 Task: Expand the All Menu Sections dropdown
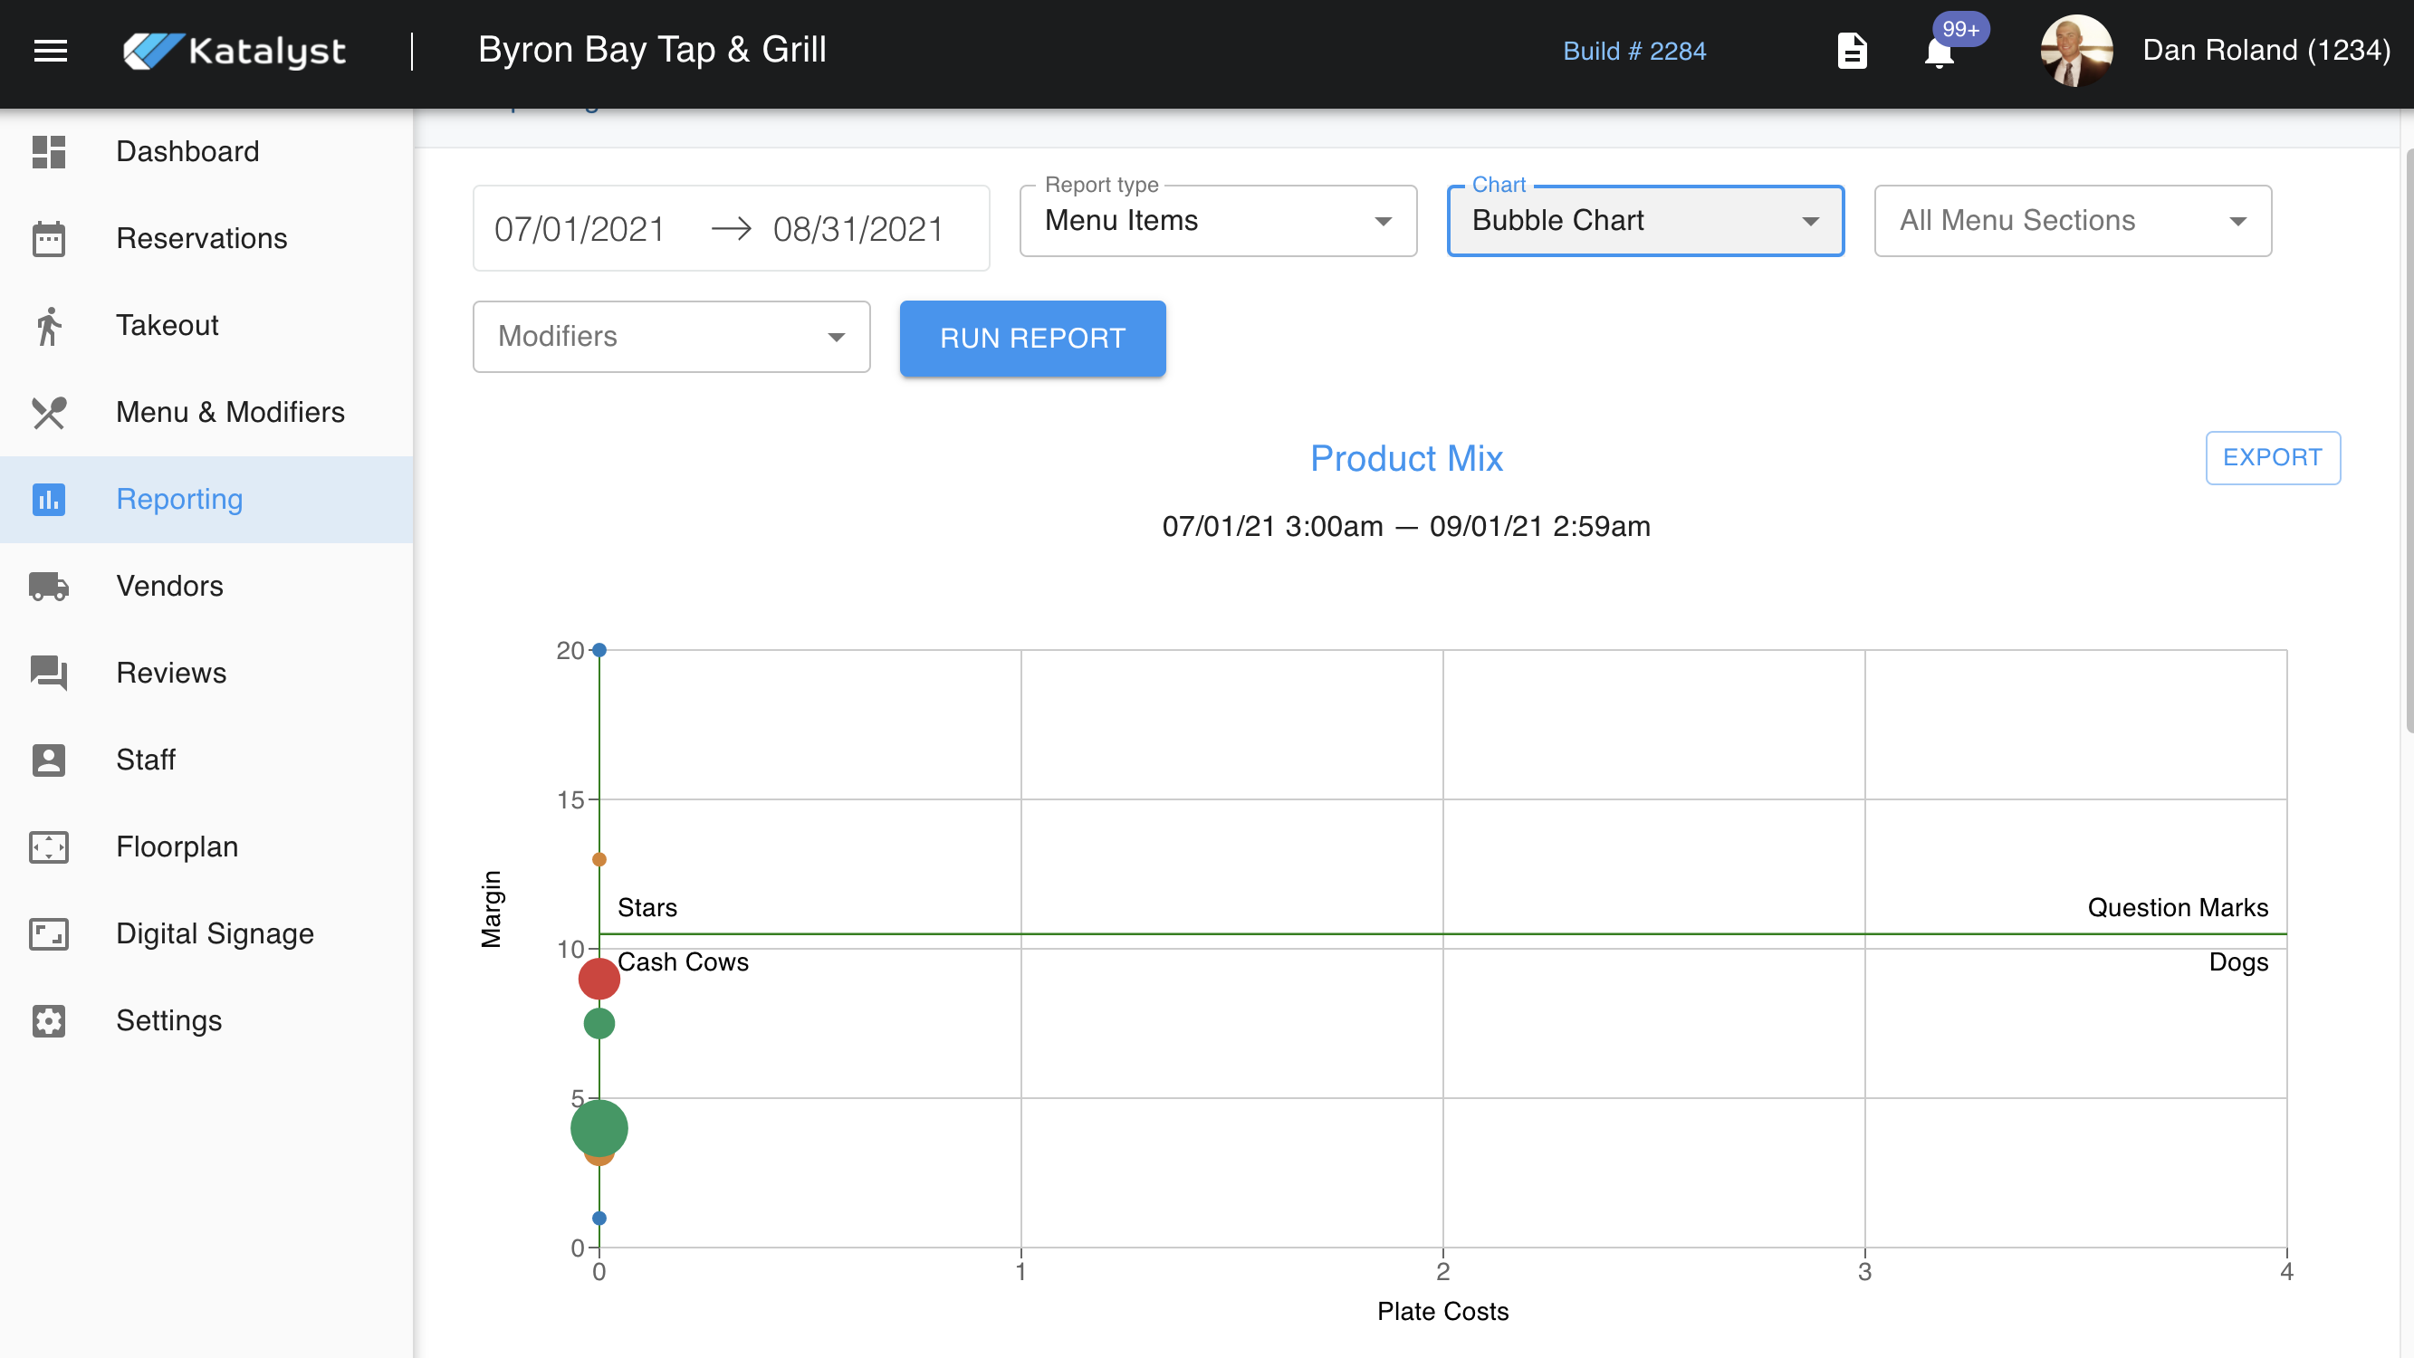(2072, 221)
